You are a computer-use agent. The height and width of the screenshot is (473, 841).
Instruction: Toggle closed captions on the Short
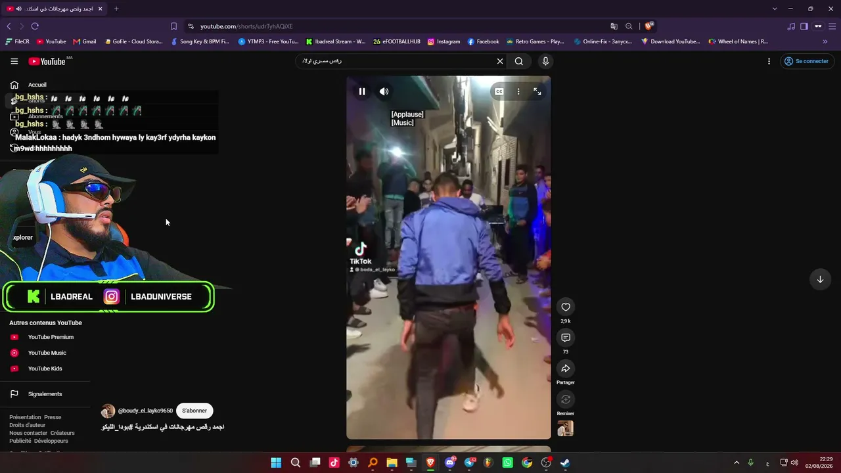coord(499,91)
